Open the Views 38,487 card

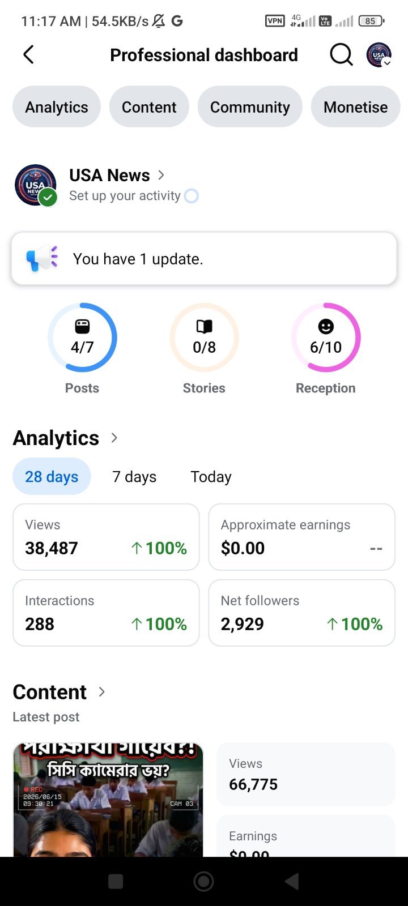coord(106,537)
